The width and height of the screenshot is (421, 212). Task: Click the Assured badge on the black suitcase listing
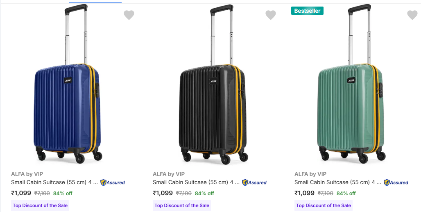click(254, 182)
